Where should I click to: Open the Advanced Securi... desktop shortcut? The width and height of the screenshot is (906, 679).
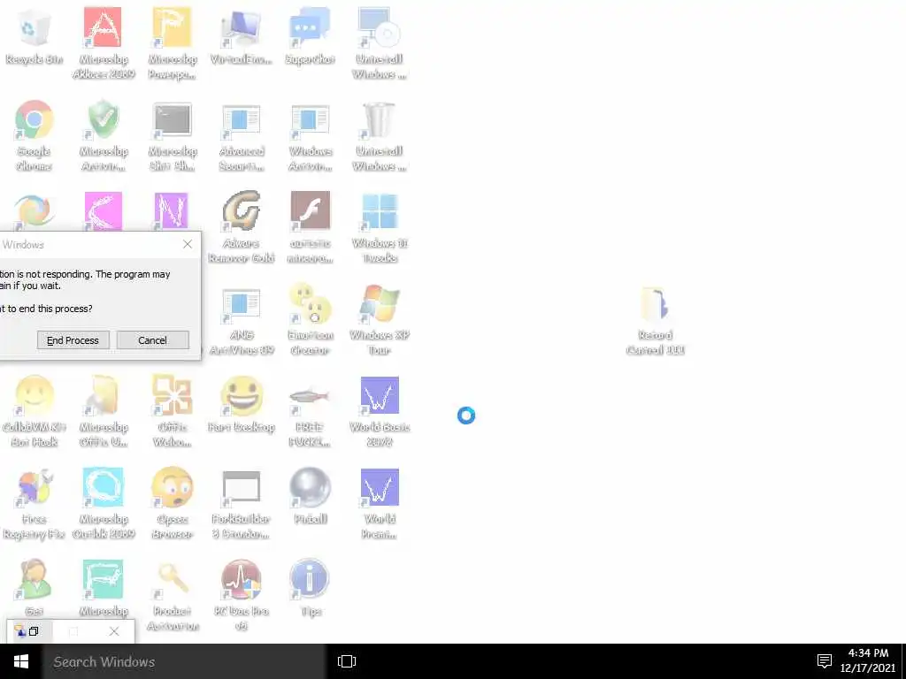tap(241, 135)
